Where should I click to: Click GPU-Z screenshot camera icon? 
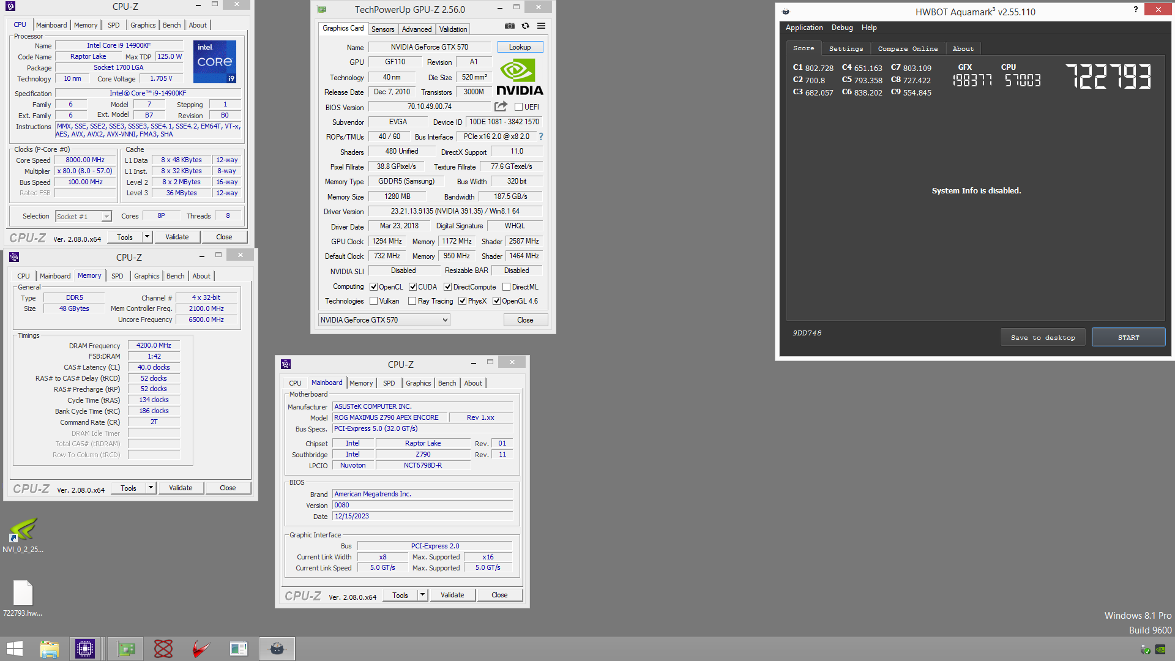(509, 26)
